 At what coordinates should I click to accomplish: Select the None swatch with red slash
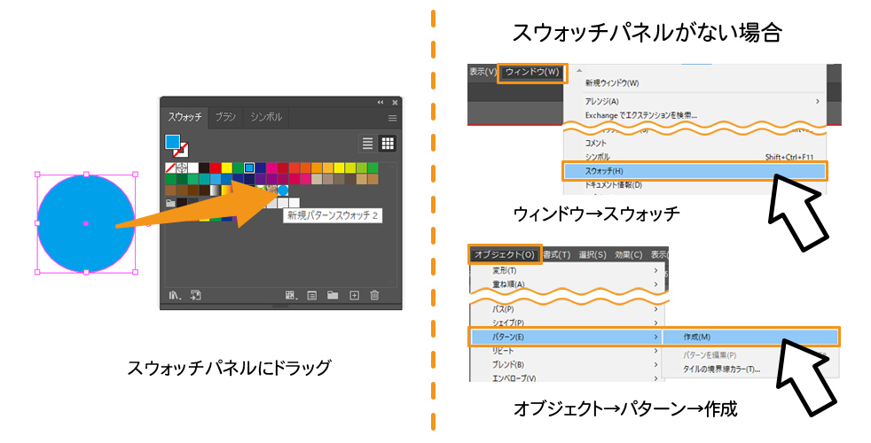[170, 167]
